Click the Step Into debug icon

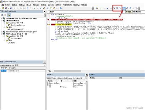pos(114,8)
